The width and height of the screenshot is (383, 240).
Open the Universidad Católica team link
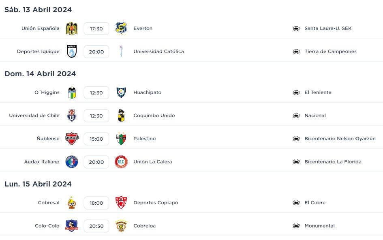tap(158, 51)
